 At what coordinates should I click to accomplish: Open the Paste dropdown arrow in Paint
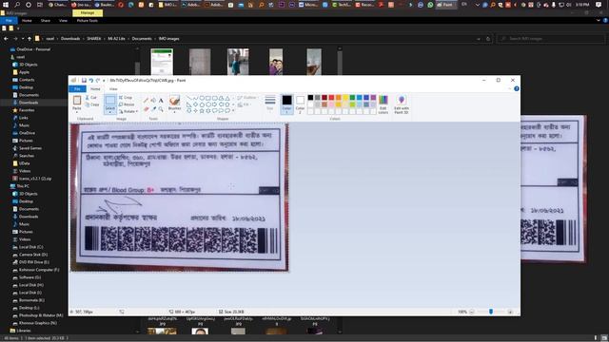77,112
